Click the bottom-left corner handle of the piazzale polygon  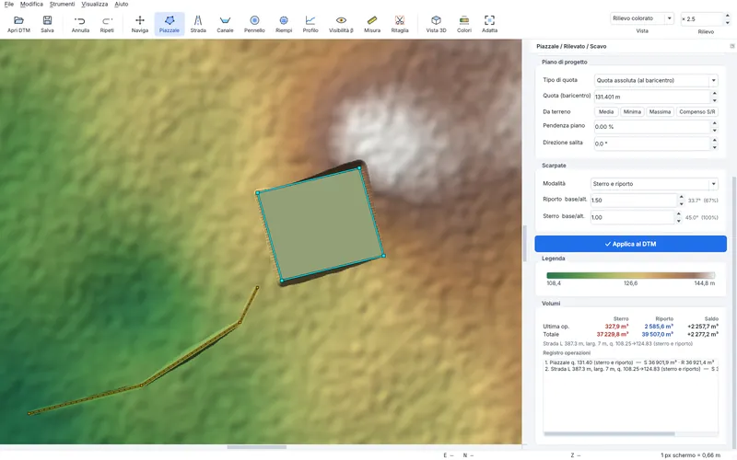click(282, 281)
